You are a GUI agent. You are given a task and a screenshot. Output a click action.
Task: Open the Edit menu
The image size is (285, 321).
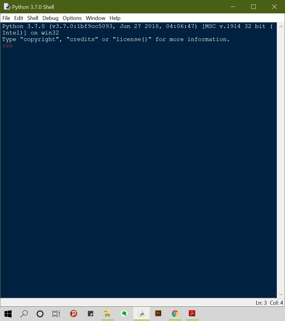point(19,18)
